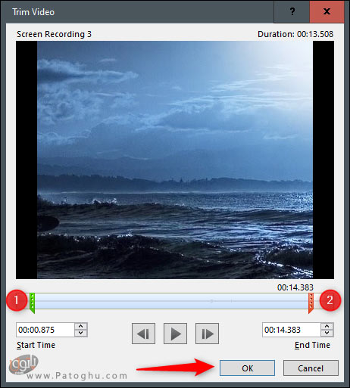Image resolution: width=350 pixels, height=388 pixels.
Task: Click the Cancel button
Action: (x=311, y=368)
